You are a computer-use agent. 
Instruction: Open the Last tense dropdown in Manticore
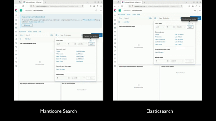point(61,44)
